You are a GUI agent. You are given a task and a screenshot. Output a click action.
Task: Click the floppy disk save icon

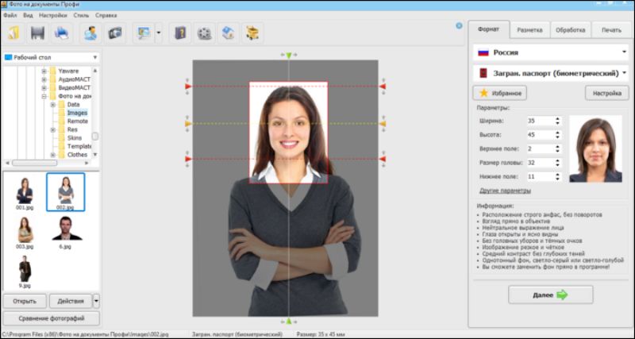(37, 33)
